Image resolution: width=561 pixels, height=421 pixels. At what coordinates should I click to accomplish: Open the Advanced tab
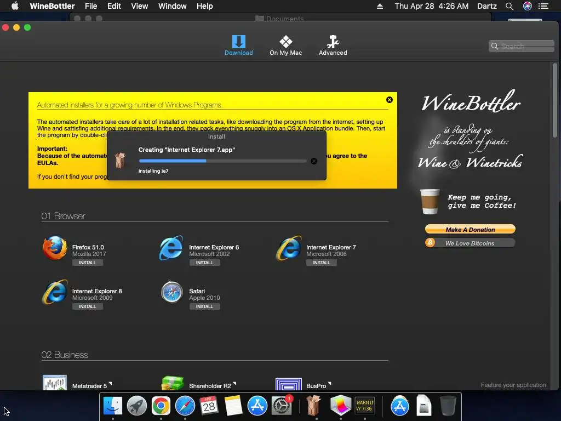333,45
